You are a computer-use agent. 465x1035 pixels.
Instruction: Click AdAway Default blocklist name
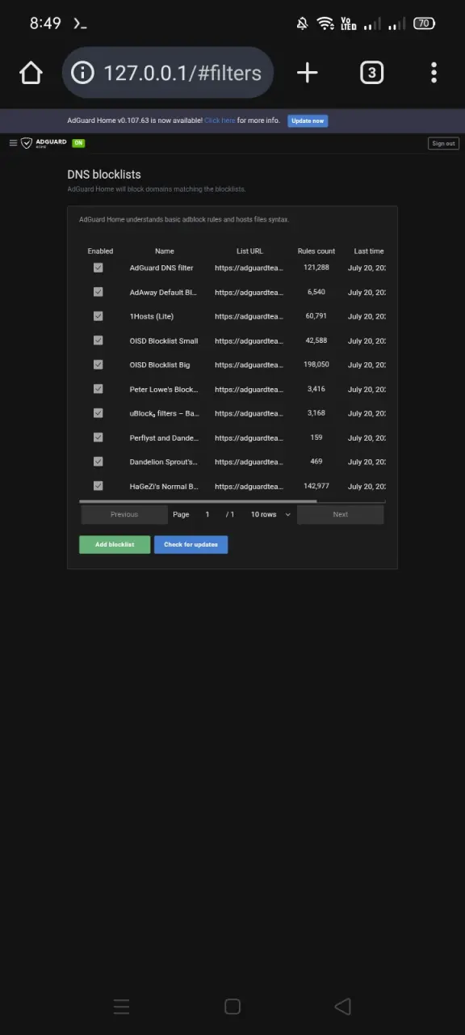point(164,292)
